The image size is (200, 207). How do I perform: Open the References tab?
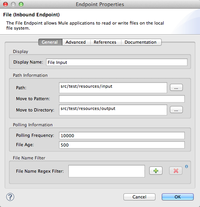(105, 42)
